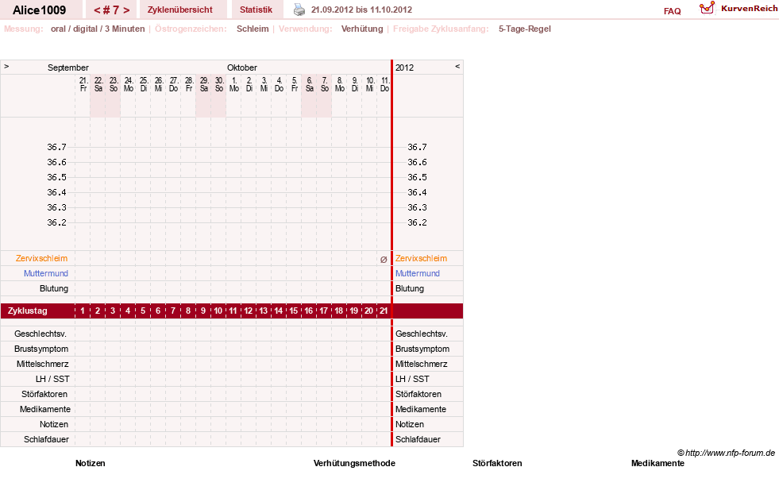Select cycle day 1 cell

click(83, 311)
